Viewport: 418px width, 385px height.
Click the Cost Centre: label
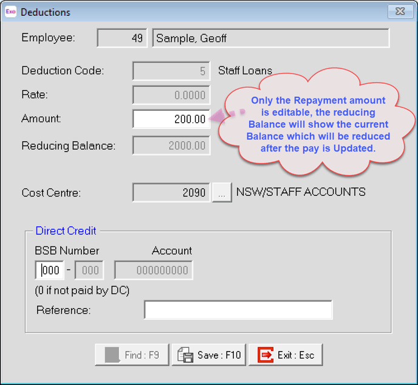click(51, 193)
